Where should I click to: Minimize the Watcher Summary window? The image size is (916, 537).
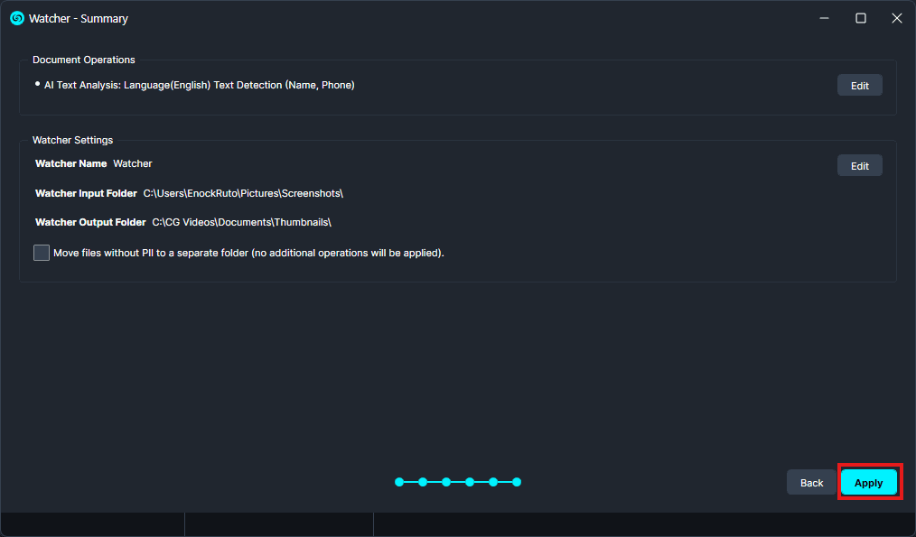[824, 18]
